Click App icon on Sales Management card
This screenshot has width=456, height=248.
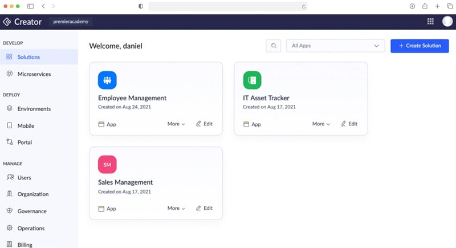pyautogui.click(x=101, y=209)
